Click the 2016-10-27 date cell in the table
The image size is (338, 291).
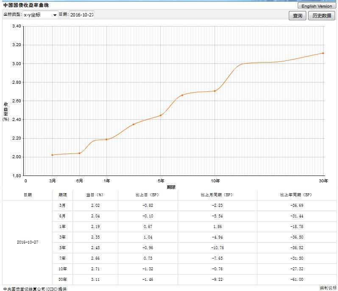click(x=27, y=242)
